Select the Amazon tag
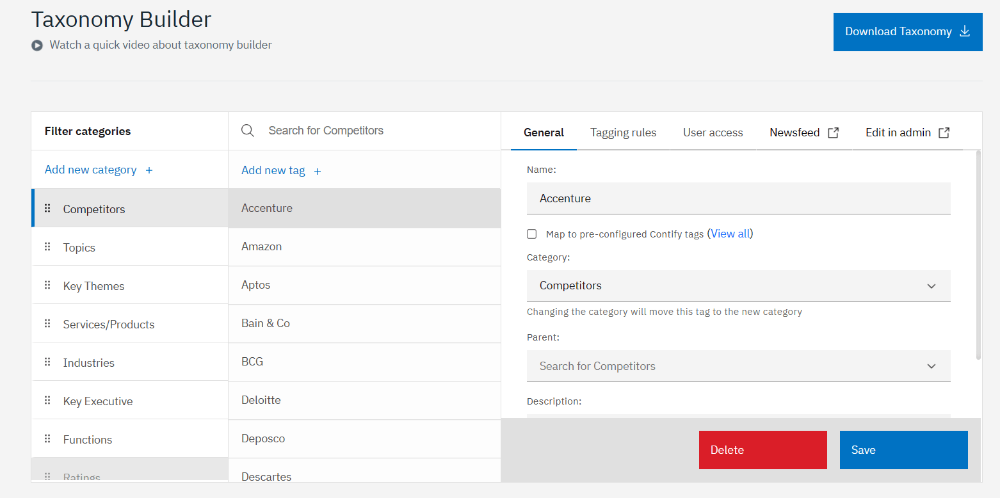The image size is (1000, 498). 364,246
